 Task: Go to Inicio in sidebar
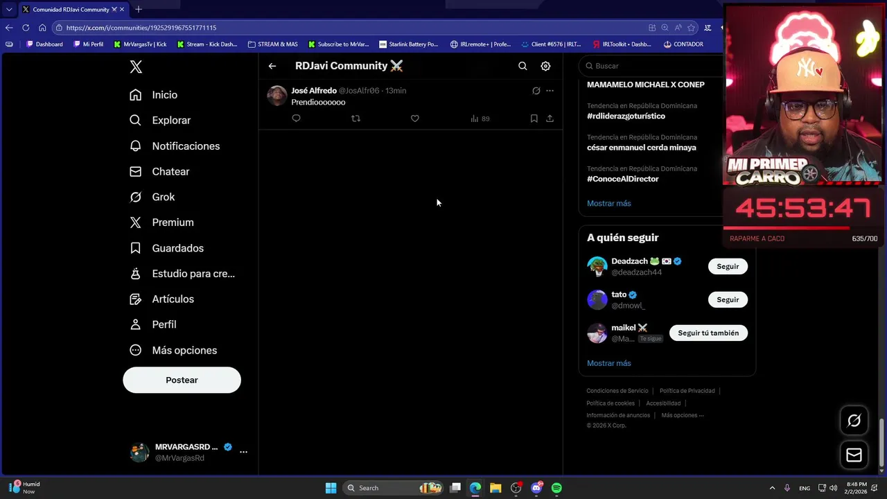[154, 95]
